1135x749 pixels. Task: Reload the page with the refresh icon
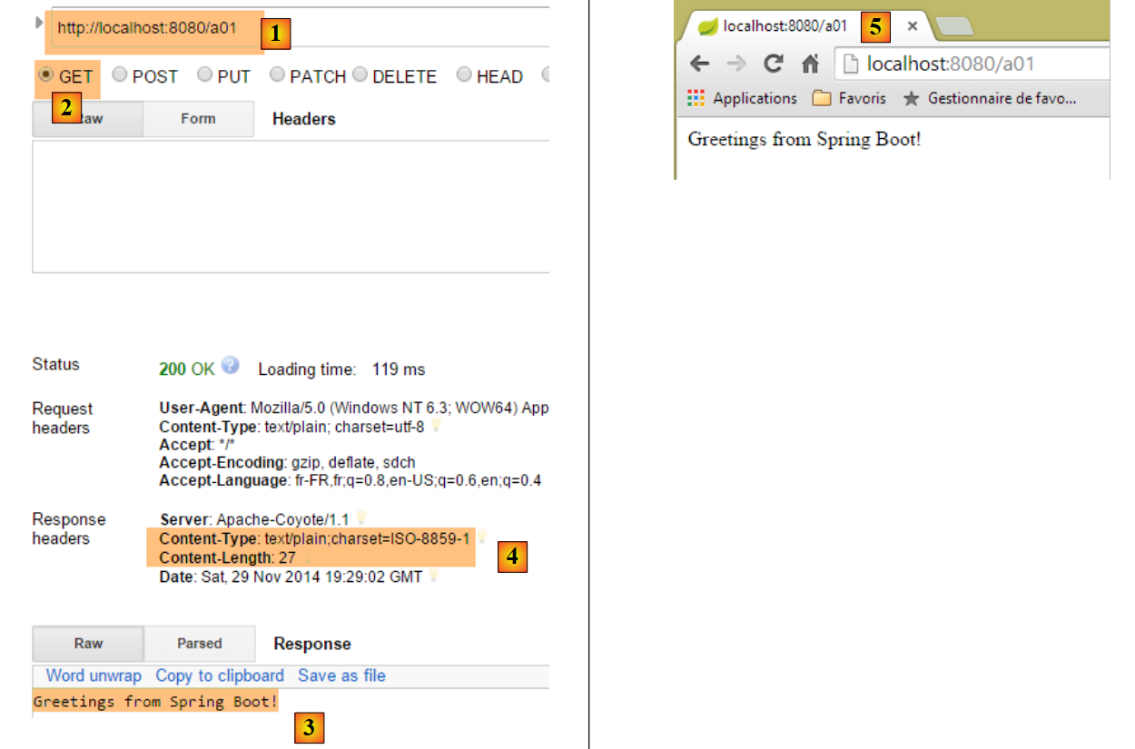click(x=774, y=64)
